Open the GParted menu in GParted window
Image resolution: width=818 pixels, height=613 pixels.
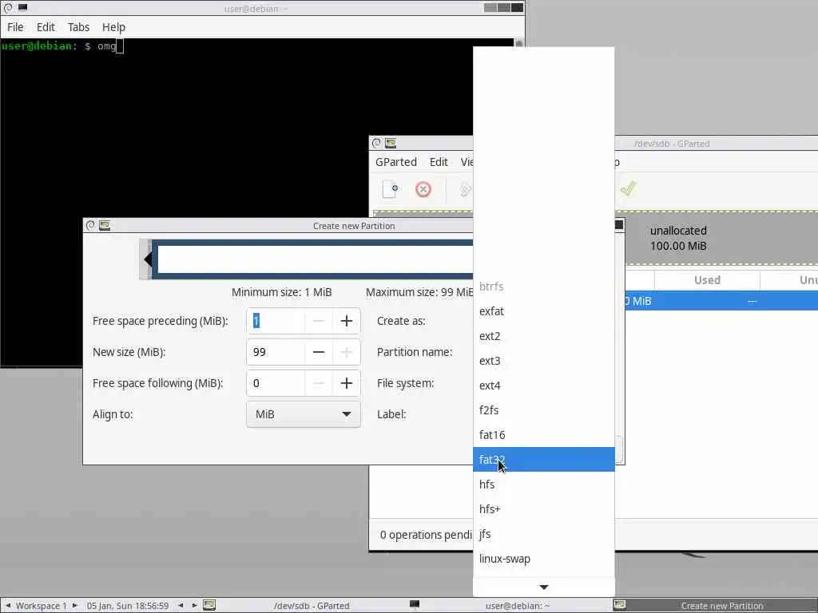click(396, 162)
